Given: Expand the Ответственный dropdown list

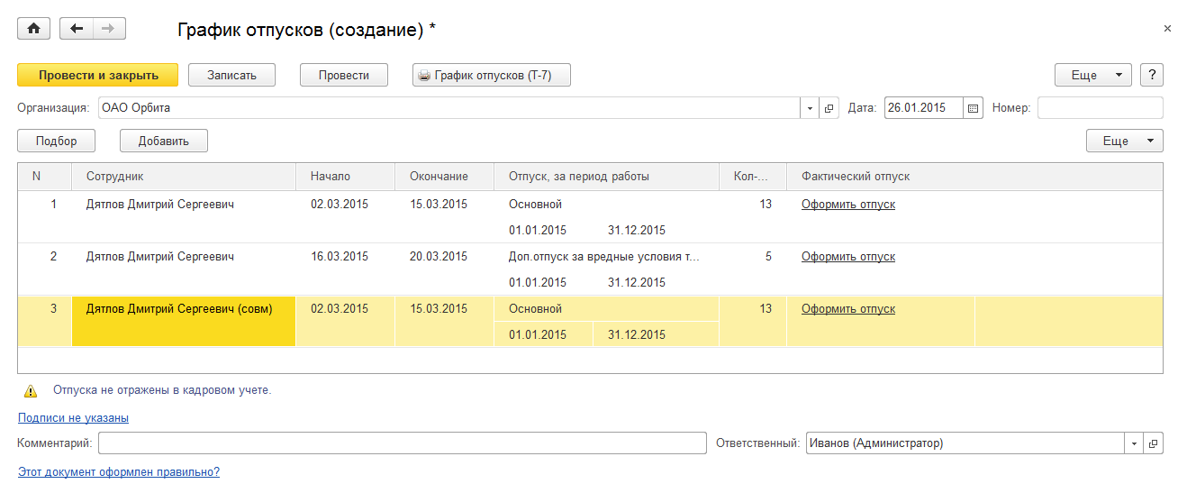Looking at the screenshot, I should tap(1133, 443).
